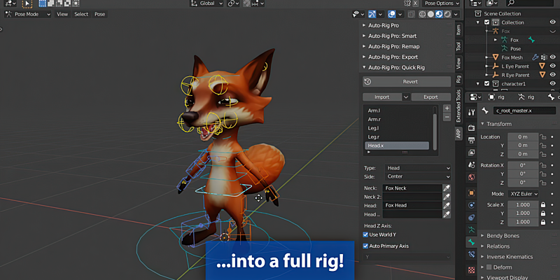
Task: Remove a limb with the minus button
Action: (x=447, y=117)
